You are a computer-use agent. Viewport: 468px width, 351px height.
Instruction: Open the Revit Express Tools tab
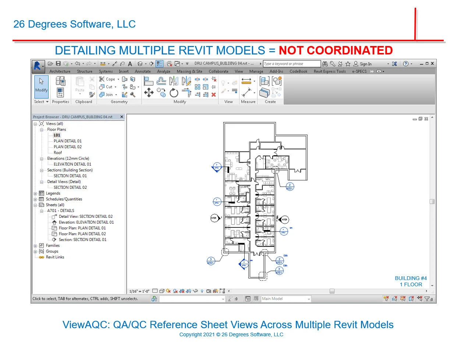coord(330,71)
